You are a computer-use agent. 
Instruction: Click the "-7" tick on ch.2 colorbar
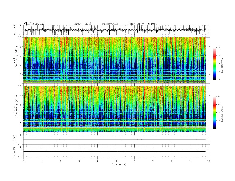219,129
